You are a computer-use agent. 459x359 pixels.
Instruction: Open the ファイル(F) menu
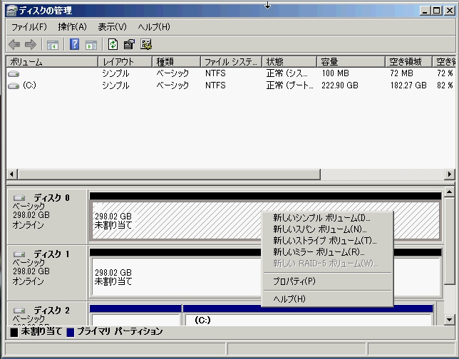(x=29, y=27)
